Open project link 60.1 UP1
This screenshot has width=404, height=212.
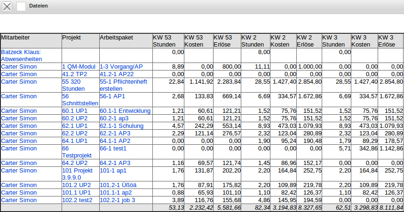click(75, 111)
